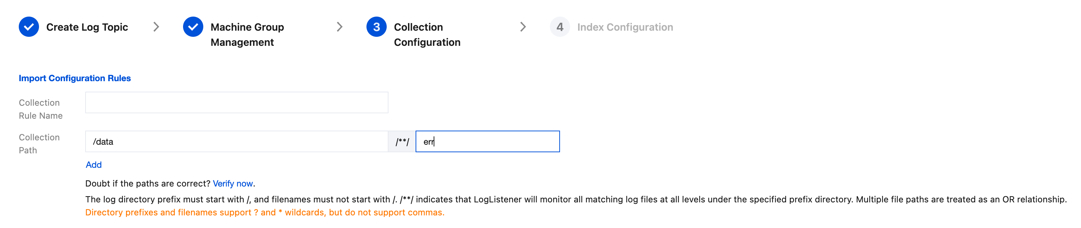Click the /data directory prefix field
The image size is (1081, 228).
point(237,141)
